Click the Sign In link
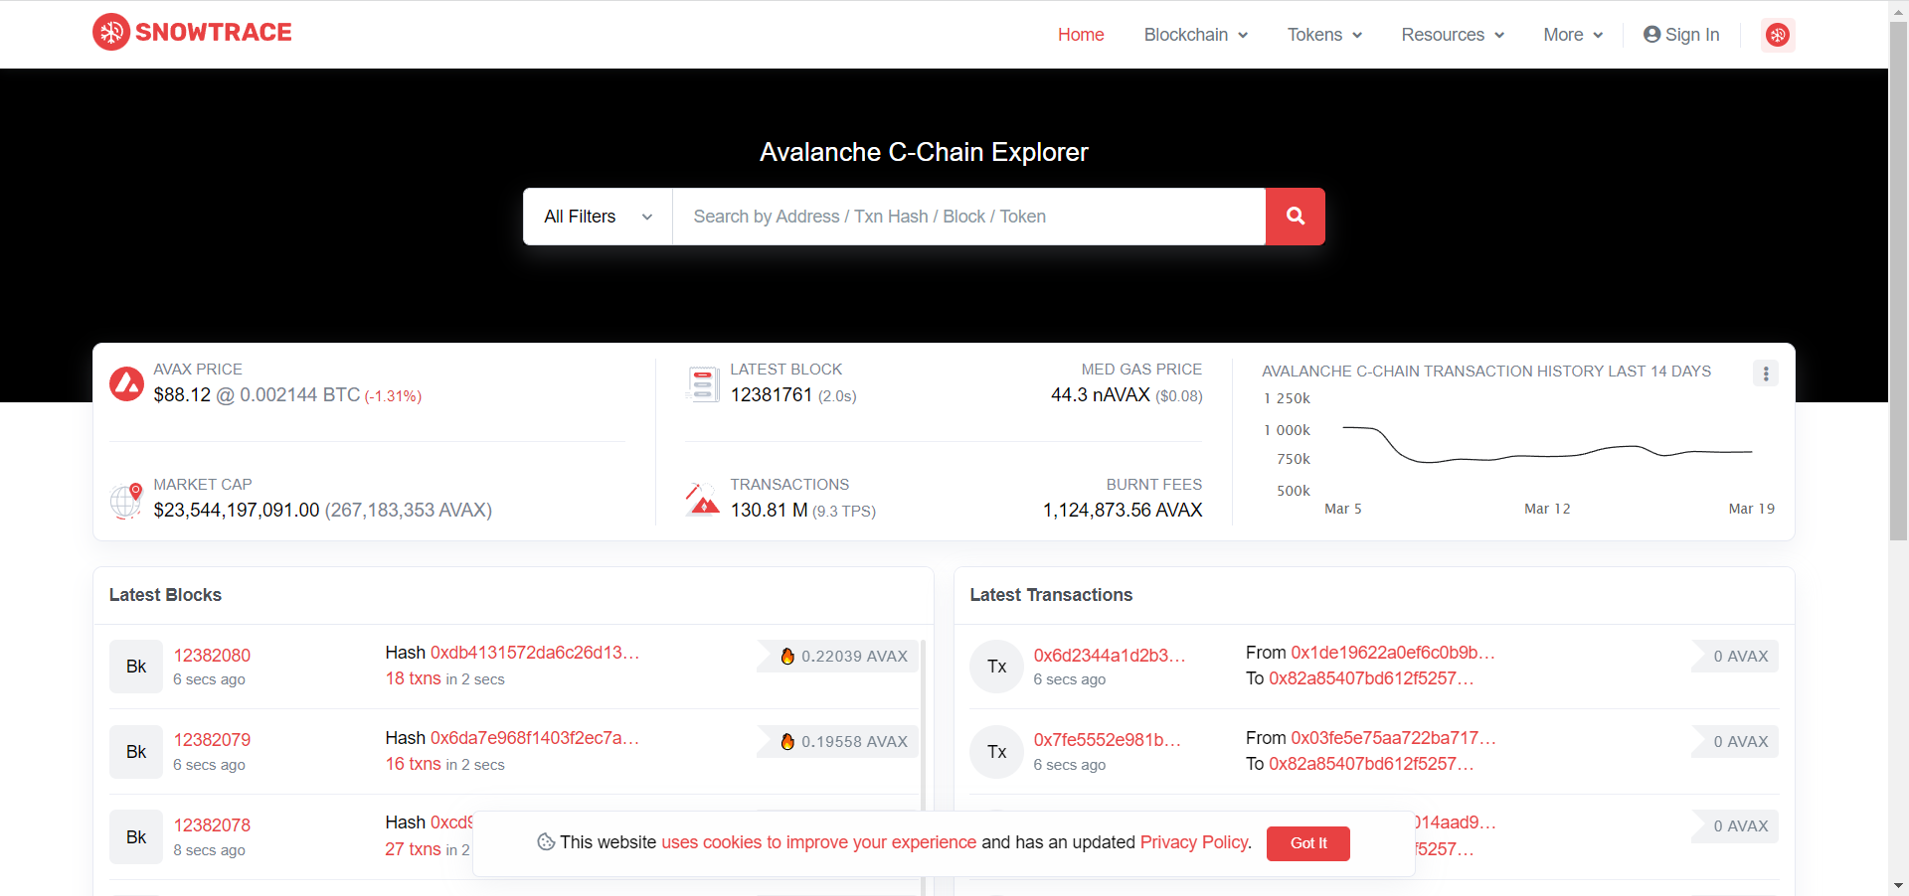This screenshot has height=896, width=1909. pyautogui.click(x=1681, y=35)
